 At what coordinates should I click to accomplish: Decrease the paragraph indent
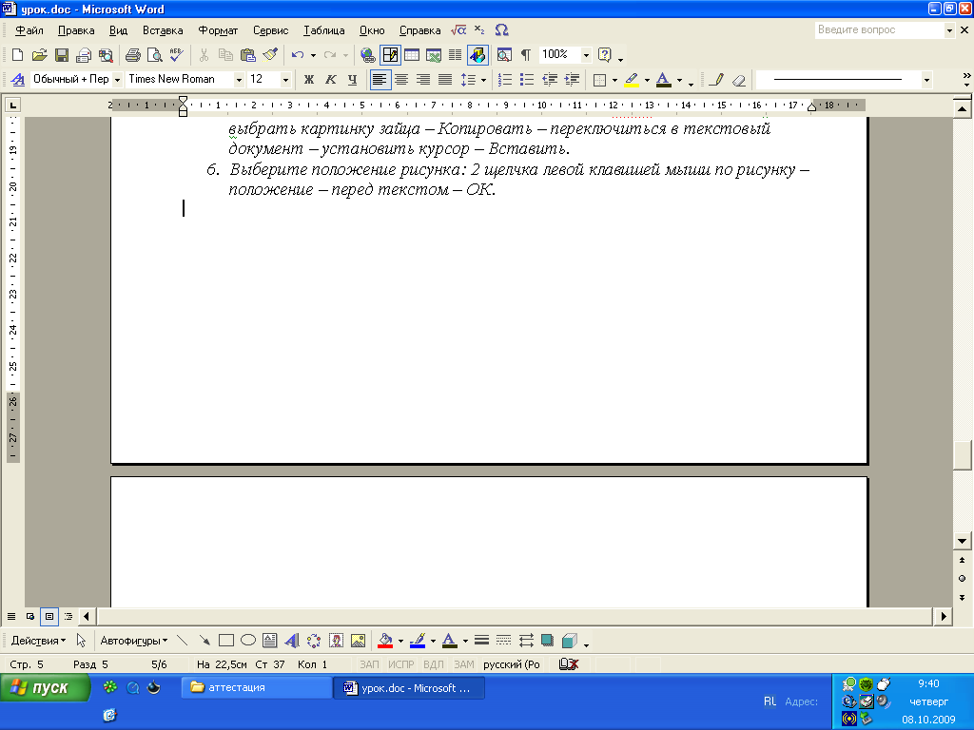pos(550,80)
